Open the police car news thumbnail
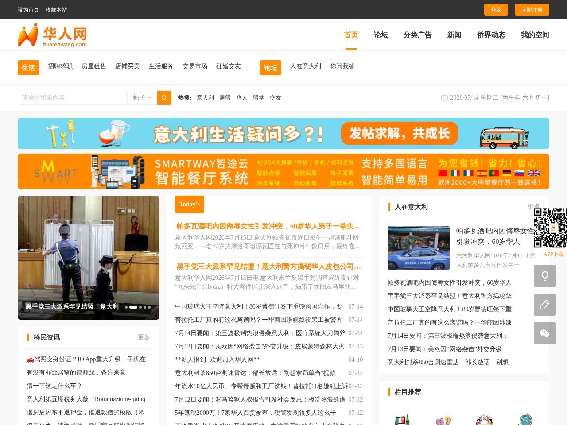 (x=419, y=248)
